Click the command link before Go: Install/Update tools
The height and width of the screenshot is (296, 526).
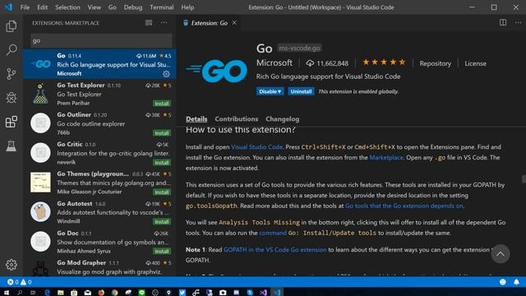tap(273, 233)
